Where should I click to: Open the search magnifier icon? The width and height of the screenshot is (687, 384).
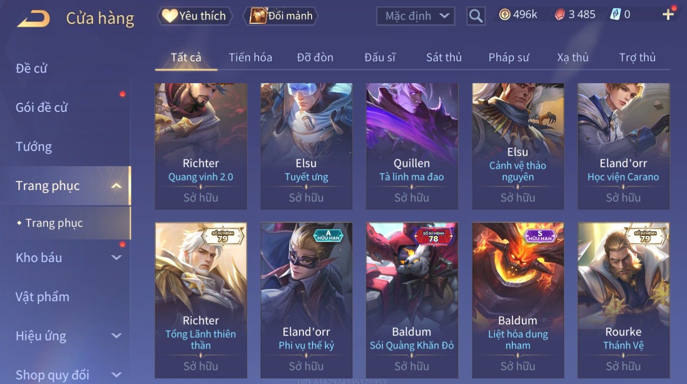(476, 16)
